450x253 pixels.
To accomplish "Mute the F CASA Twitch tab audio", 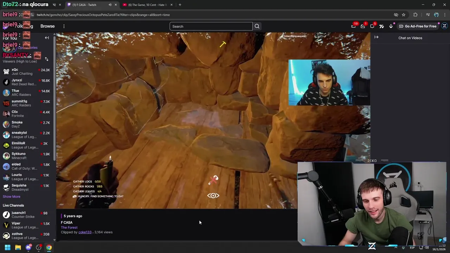I will pos(110,5).
